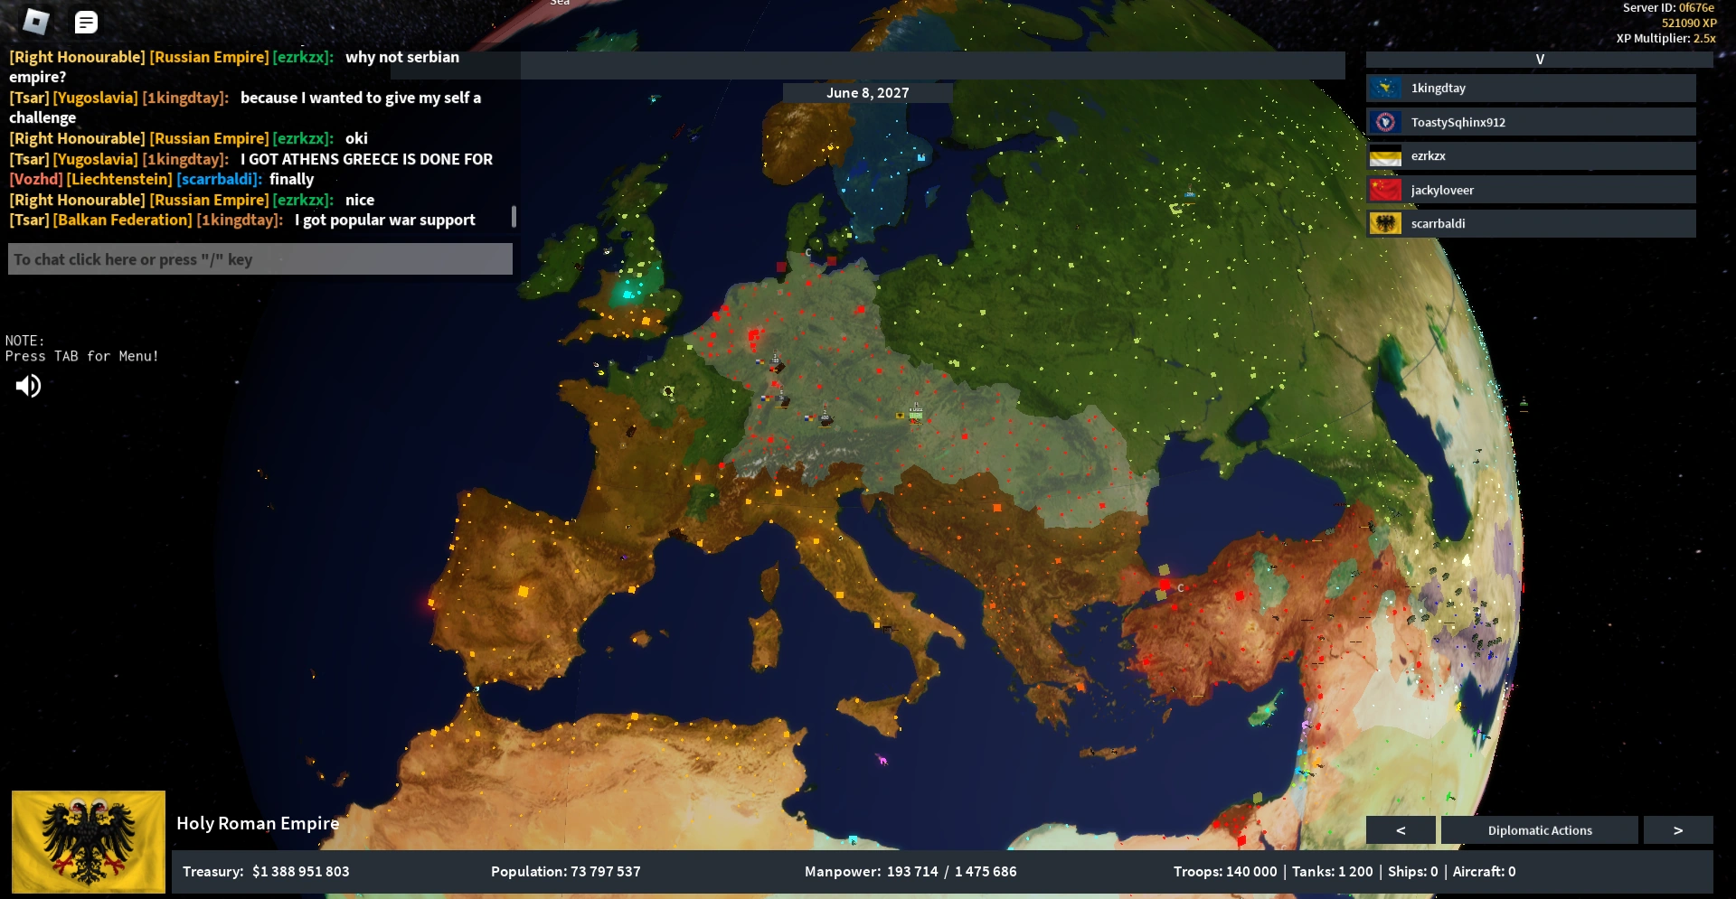Open Diplomatic Actions
The image size is (1736, 899).
(x=1540, y=829)
